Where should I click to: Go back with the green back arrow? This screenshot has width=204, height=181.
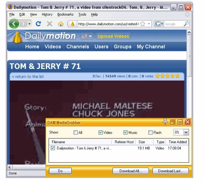pos(14,24)
